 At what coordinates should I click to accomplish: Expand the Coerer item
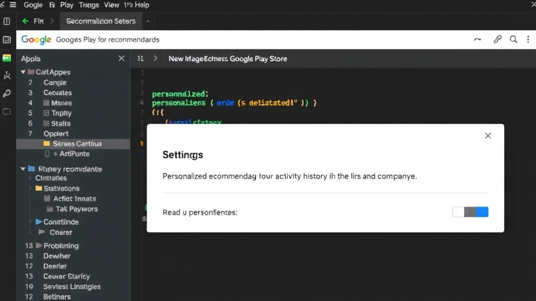pos(30,233)
